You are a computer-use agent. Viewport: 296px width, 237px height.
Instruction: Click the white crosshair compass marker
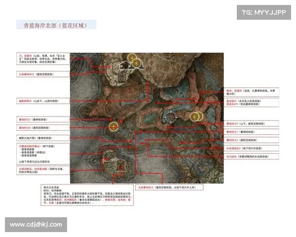[171, 117]
